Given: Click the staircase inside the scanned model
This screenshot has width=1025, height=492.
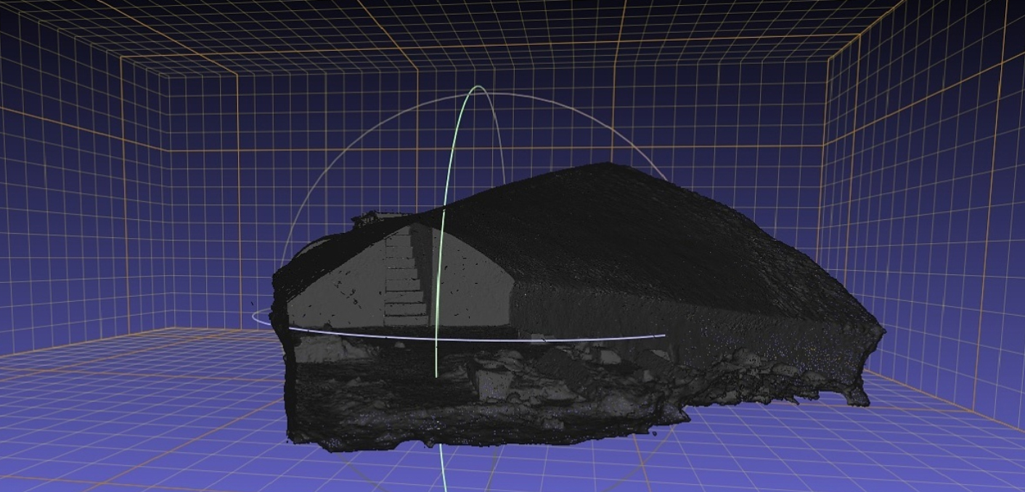Looking at the screenshot, I should pos(408,276).
